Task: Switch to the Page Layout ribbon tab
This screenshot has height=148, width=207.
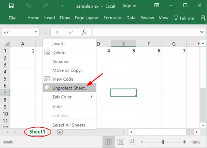Action: click(87, 18)
